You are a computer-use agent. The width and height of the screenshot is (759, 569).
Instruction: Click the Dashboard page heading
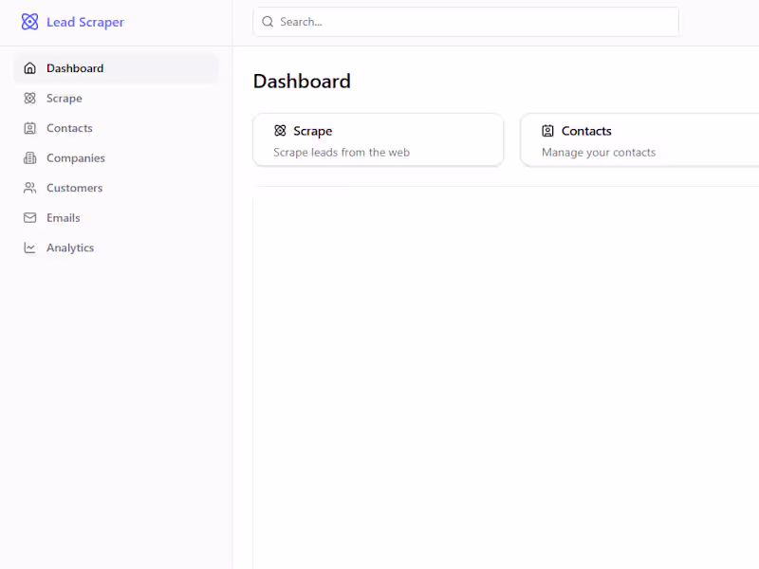click(x=302, y=82)
